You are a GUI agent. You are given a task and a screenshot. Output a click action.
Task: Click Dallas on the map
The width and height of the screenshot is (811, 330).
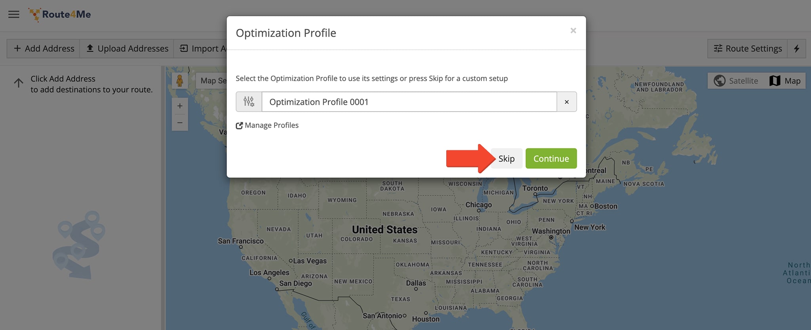click(x=416, y=283)
